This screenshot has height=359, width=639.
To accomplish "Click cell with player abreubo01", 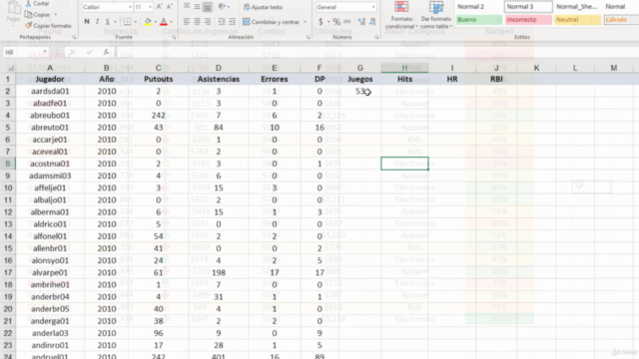I will point(50,116).
